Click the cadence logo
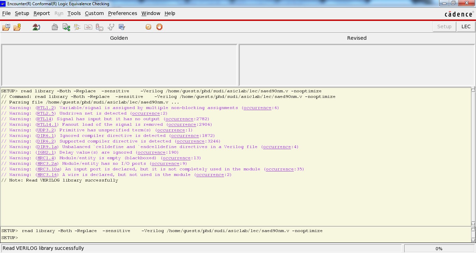 459,14
